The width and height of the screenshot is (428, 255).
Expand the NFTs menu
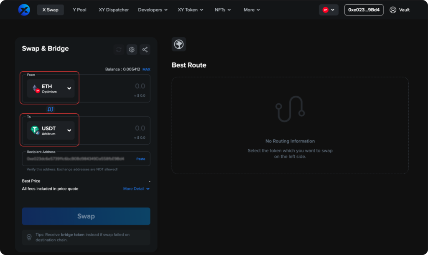(223, 10)
